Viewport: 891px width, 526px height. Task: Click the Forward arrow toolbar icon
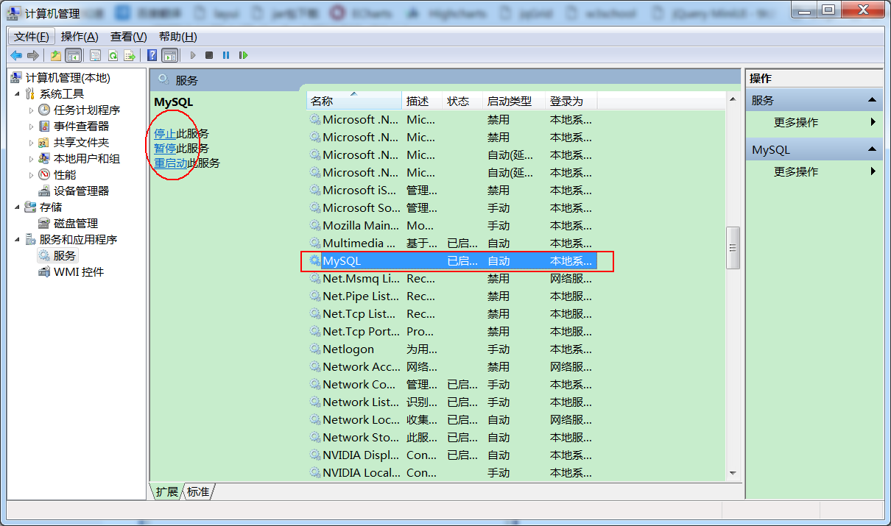coord(33,55)
